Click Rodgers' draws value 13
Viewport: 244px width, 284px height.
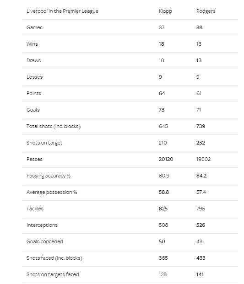[x=199, y=60]
